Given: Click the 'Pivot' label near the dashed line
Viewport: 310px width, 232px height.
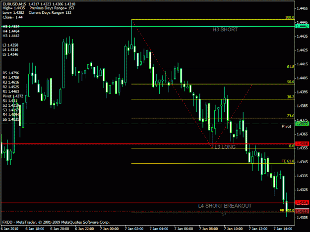Looking at the screenshot, I should coord(286,126).
